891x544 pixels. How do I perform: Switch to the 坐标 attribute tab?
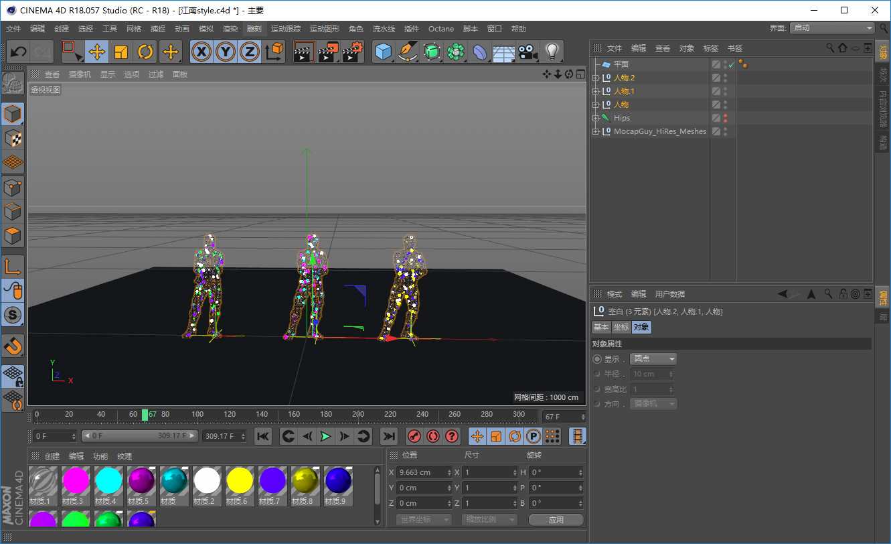click(621, 327)
